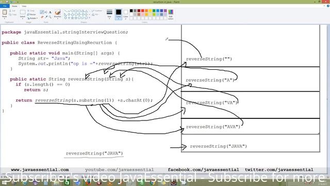
Task: Choose the Curve shape
Action: click(x=69, y=11)
